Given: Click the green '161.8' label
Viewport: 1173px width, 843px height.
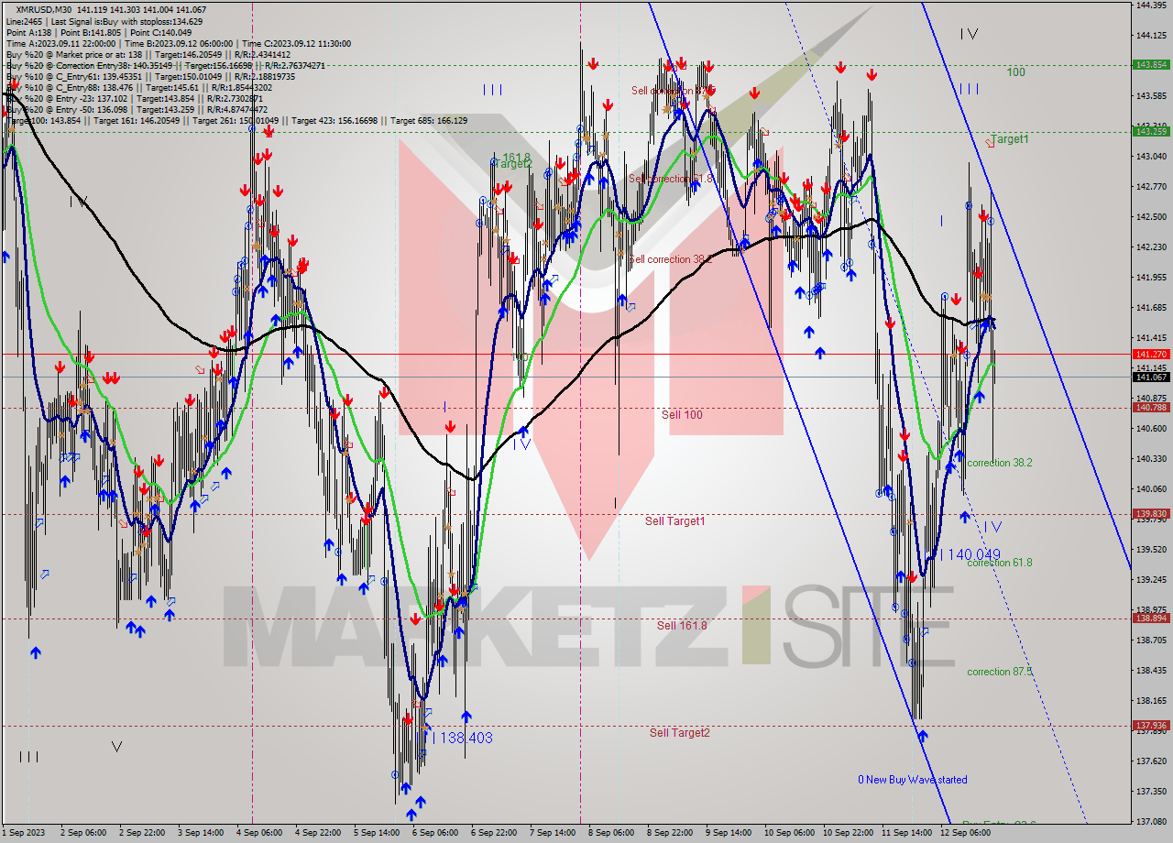Looking at the screenshot, I should point(516,158).
